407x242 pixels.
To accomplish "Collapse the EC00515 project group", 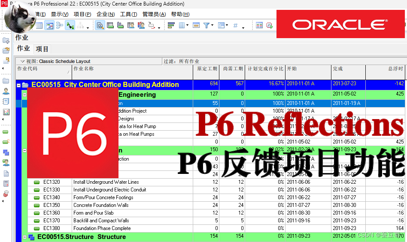I will click(19, 85).
